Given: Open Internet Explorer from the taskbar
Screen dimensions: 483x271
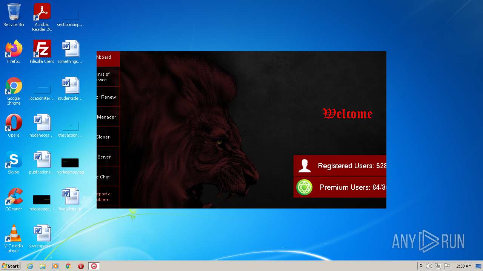Looking at the screenshot, I should click(30, 266).
